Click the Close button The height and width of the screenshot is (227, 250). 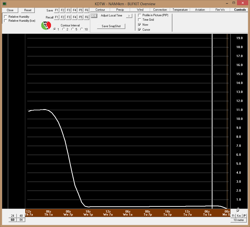pos(10,10)
